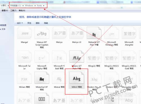The width and height of the screenshot is (141, 104).
Task: Select the Microsoft JhengHei font icon
Action: pyautogui.click(x=129, y=33)
